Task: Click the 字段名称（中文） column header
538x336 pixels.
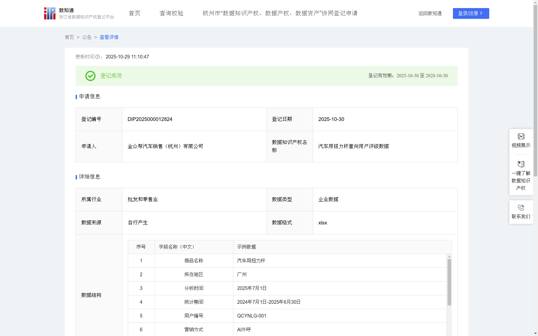Action: click(x=194, y=247)
